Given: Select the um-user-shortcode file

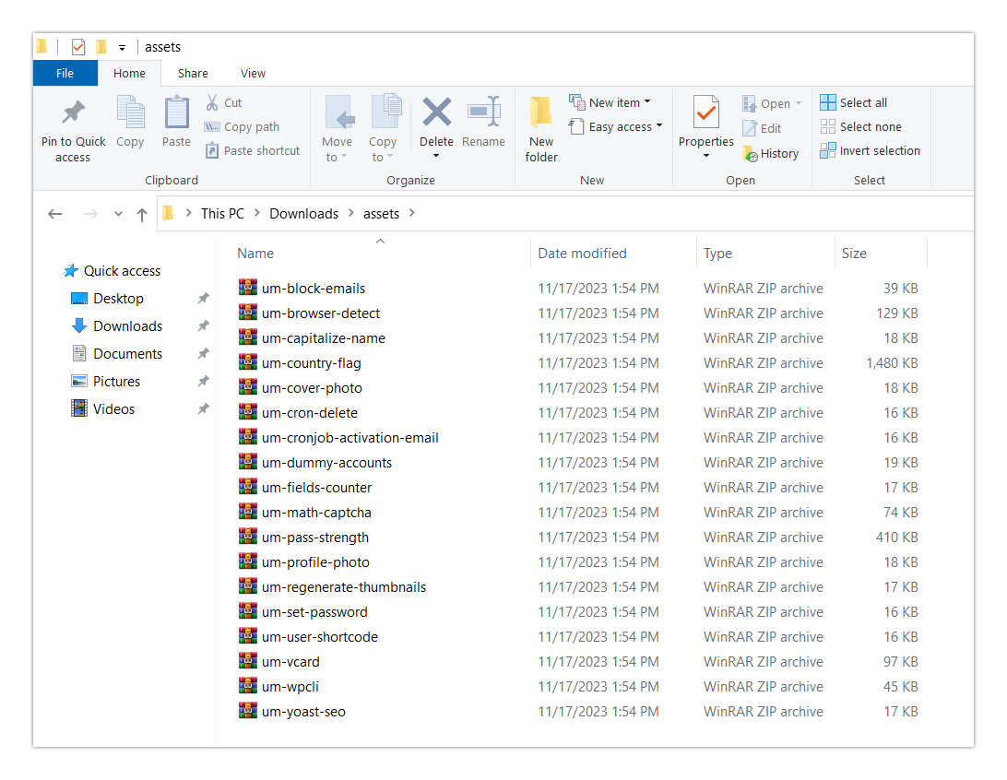Looking at the screenshot, I should (x=320, y=636).
